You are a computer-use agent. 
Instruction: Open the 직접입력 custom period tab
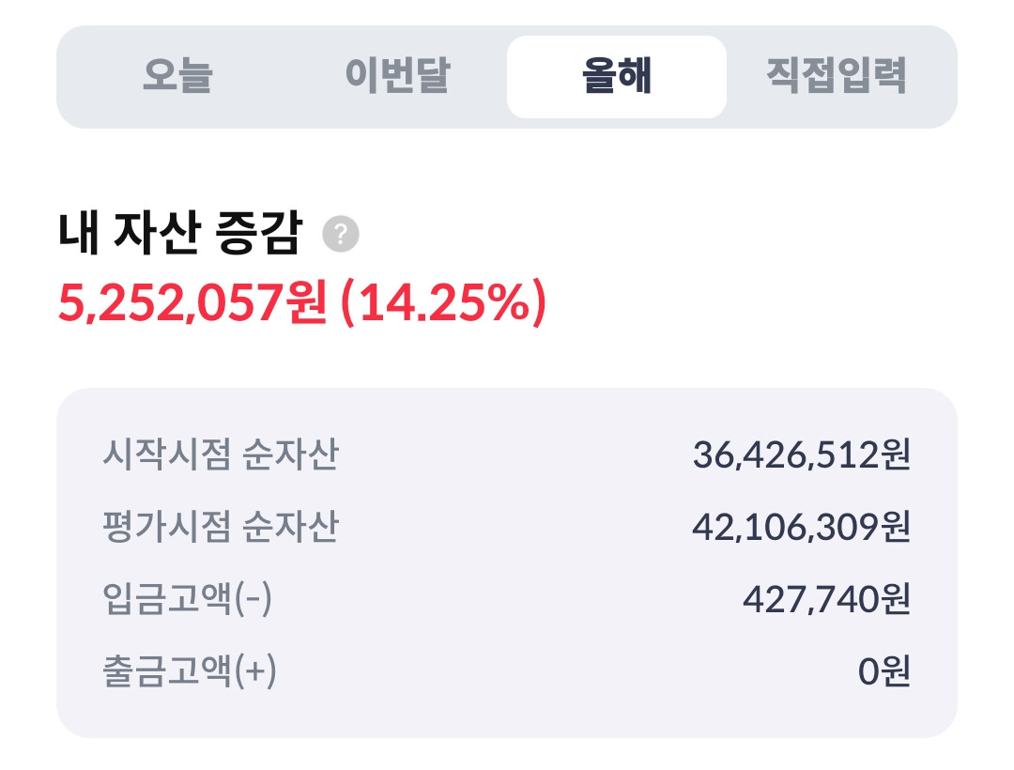click(x=836, y=77)
